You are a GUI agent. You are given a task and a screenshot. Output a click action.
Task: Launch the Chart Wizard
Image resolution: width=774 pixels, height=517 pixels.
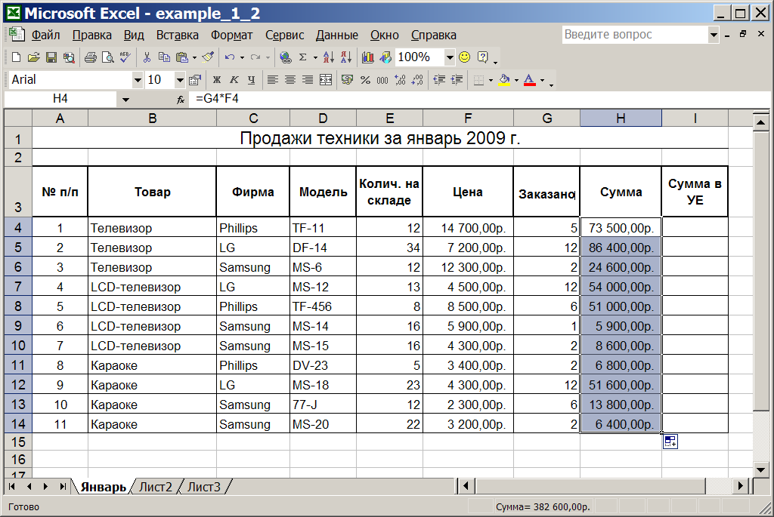pyautogui.click(x=368, y=57)
